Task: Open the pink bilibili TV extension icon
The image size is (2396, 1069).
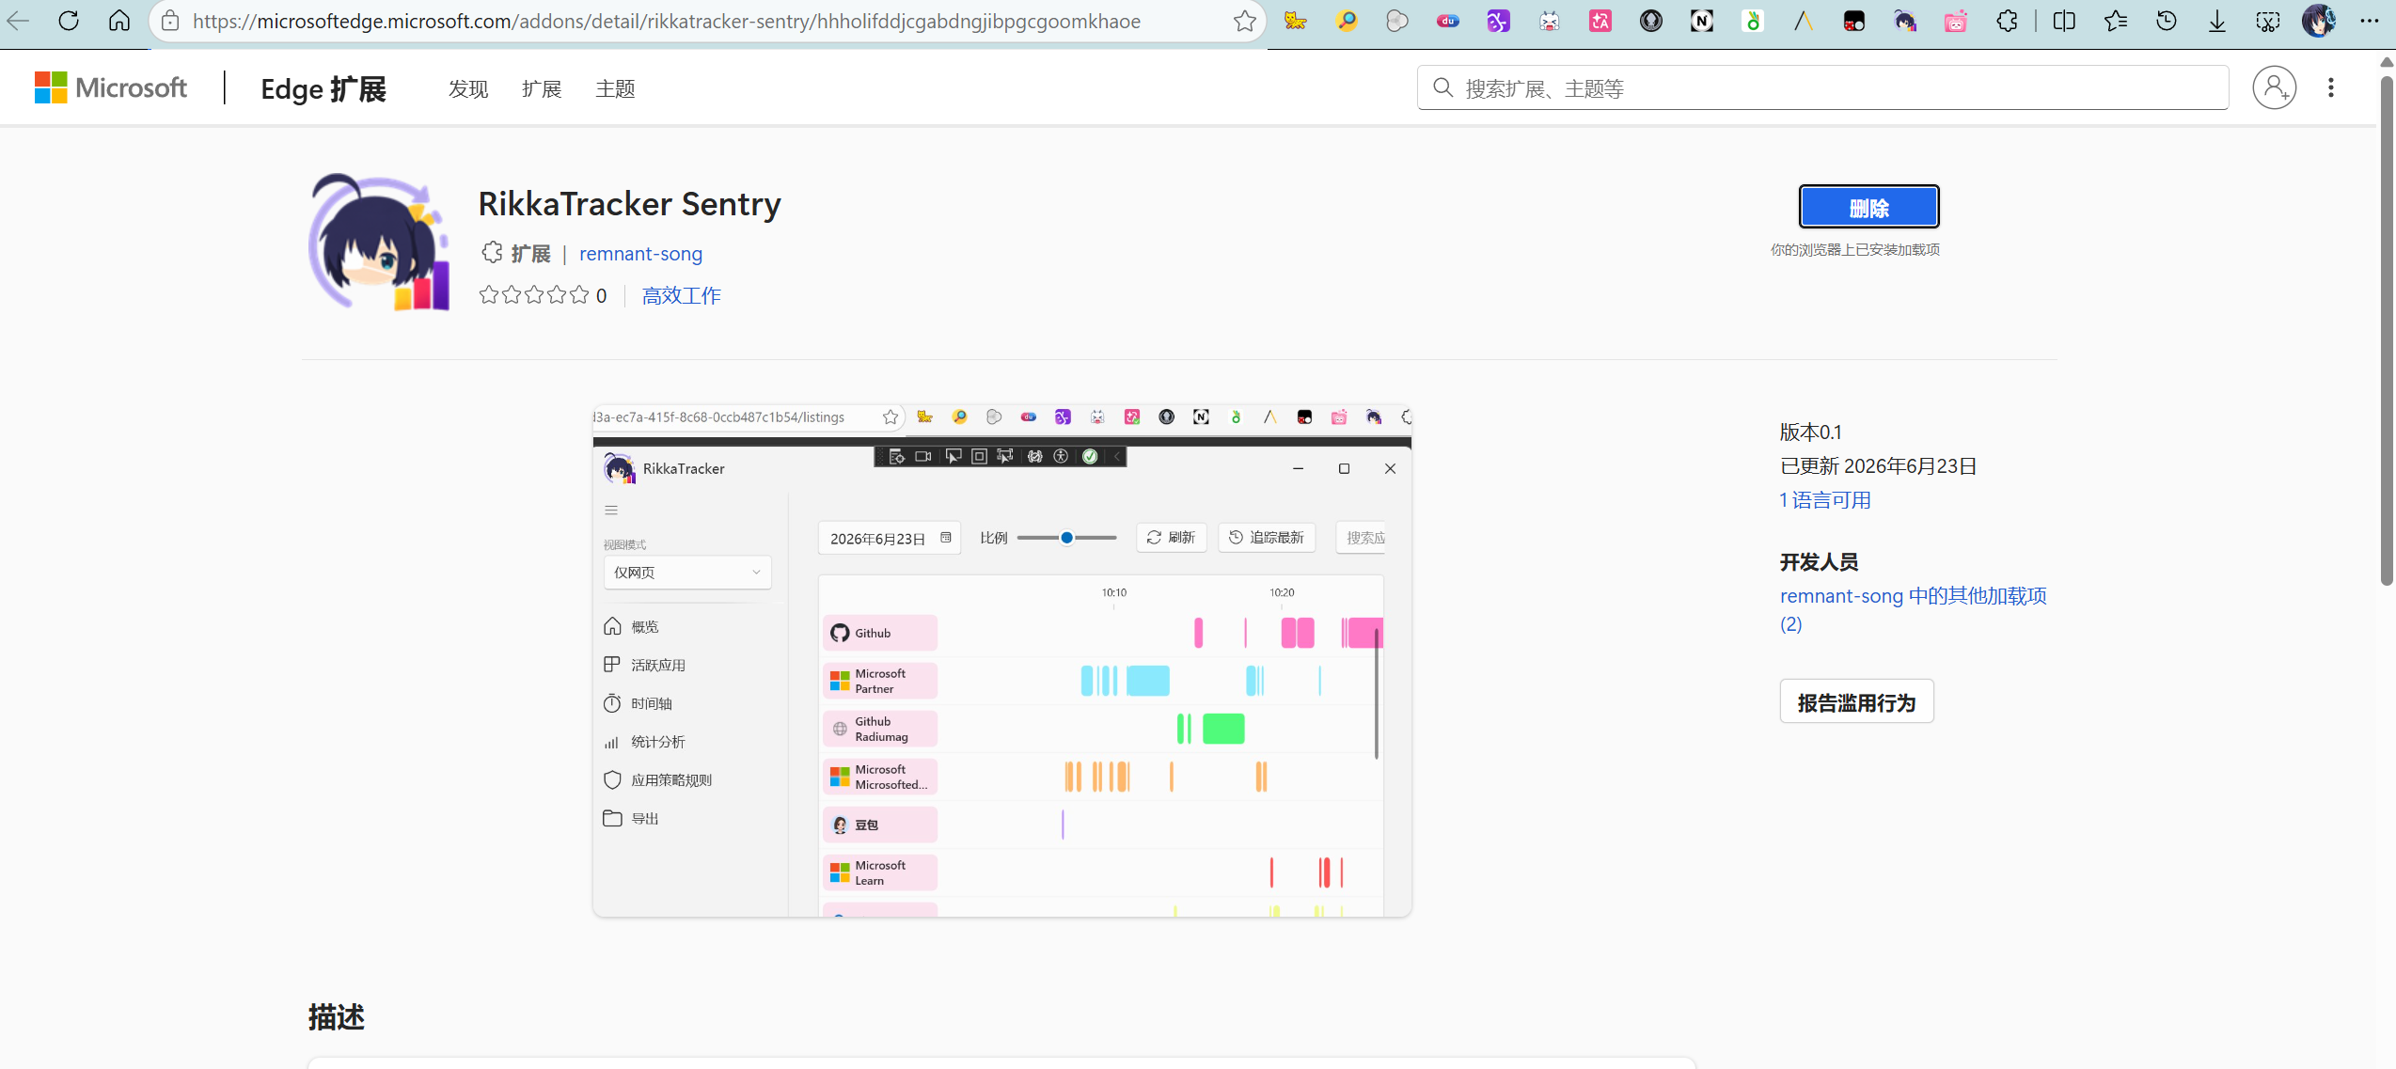Action: click(1956, 21)
